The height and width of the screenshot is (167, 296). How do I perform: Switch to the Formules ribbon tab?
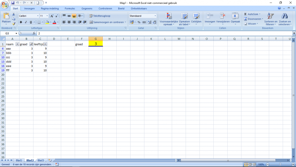pyautogui.click(x=70, y=9)
